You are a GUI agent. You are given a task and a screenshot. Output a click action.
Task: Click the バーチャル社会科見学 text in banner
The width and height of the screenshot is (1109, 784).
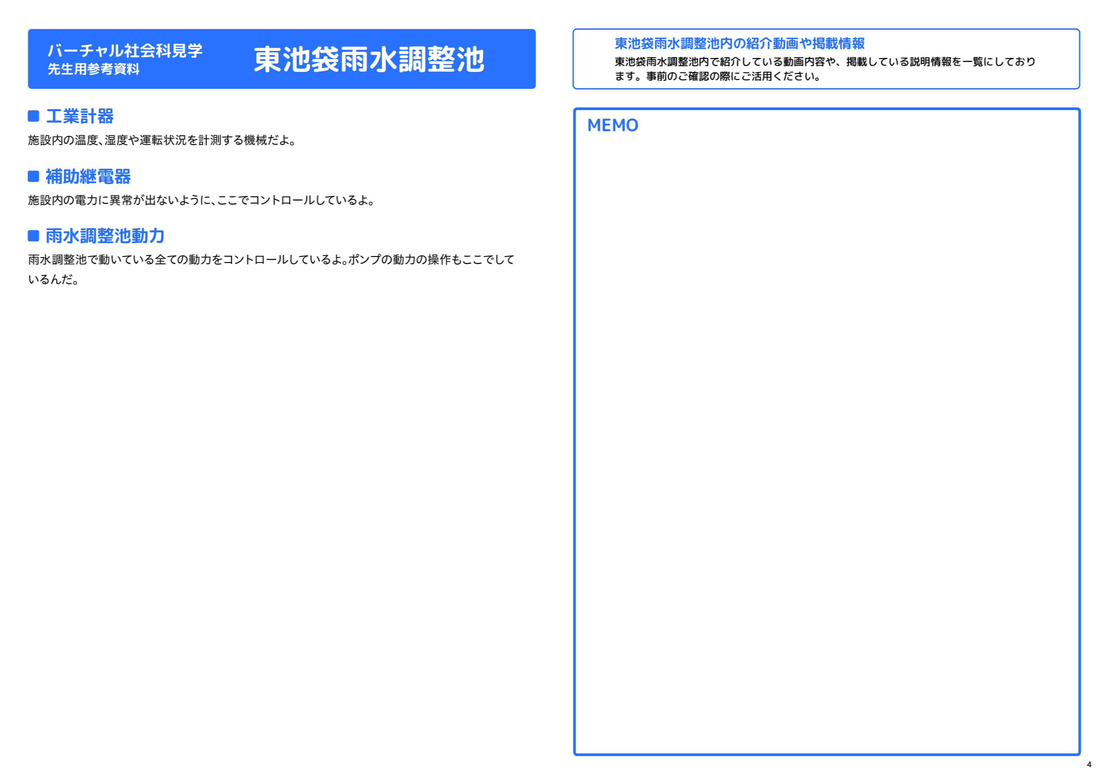click(125, 50)
